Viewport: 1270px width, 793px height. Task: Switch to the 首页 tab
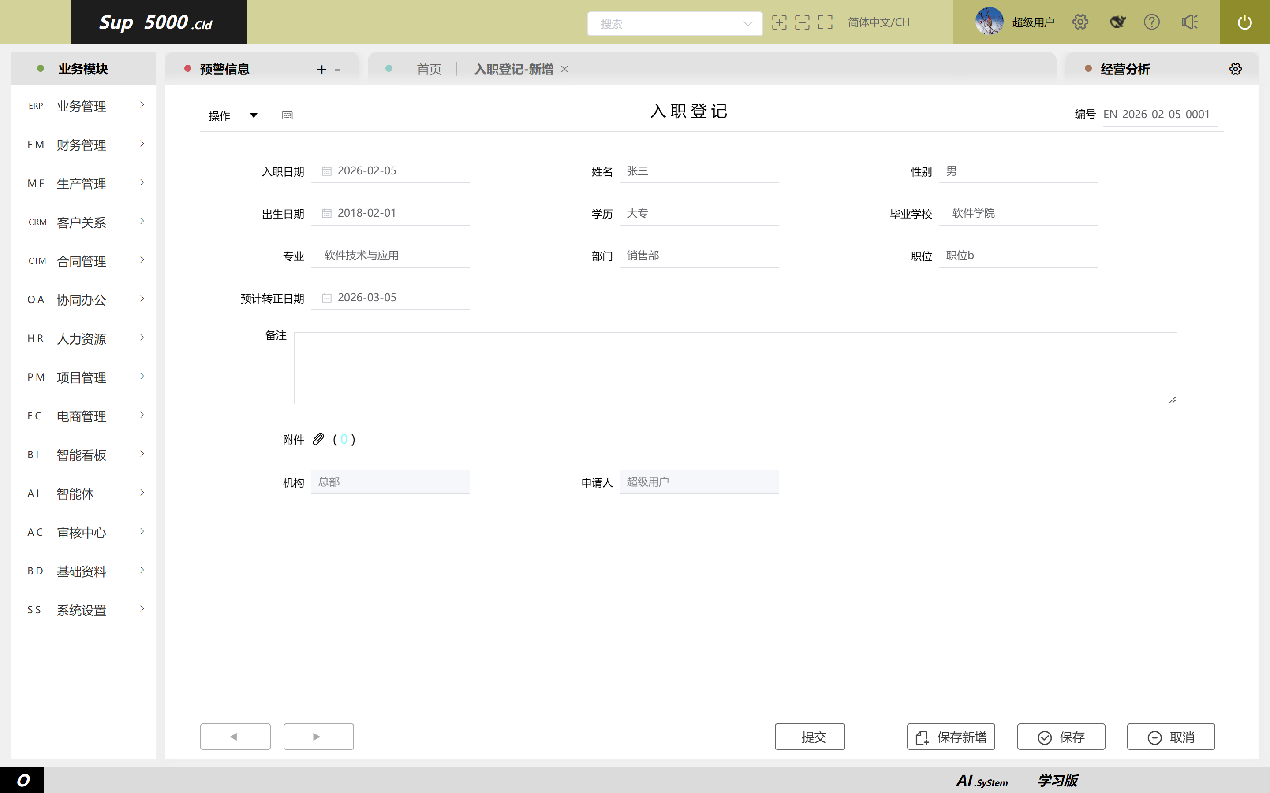tap(429, 69)
